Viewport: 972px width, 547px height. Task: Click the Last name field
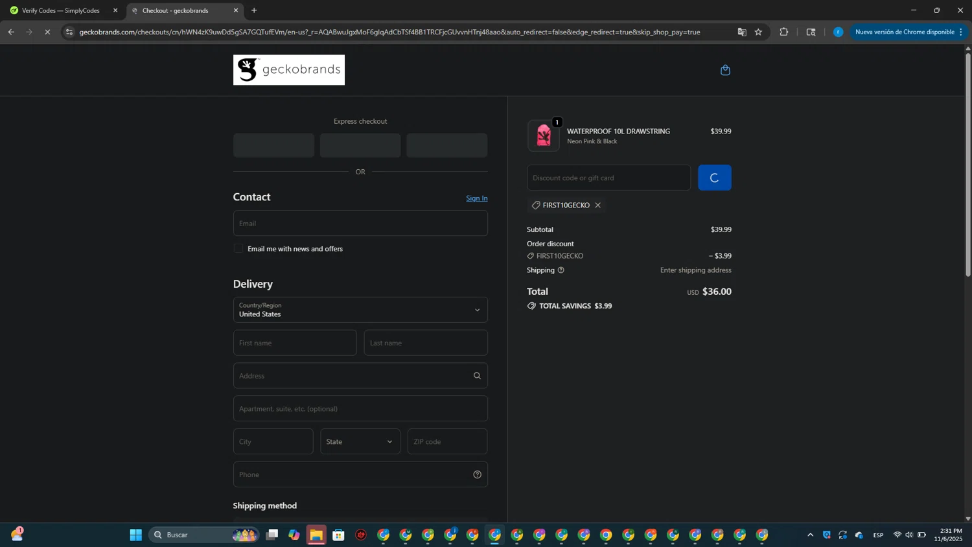pos(426,343)
